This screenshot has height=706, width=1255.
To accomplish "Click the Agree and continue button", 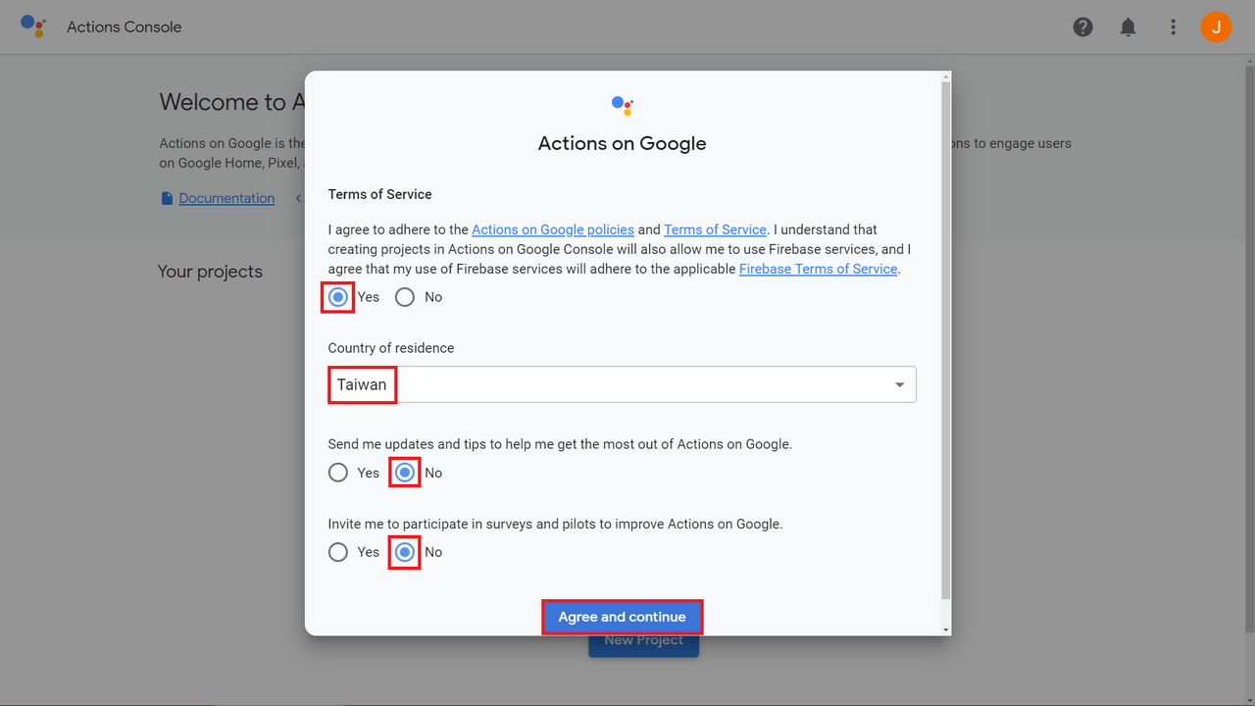I will [x=623, y=617].
